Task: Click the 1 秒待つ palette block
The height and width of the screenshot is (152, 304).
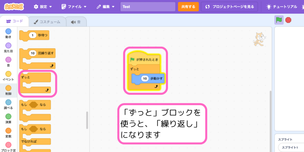Action: pos(34,36)
